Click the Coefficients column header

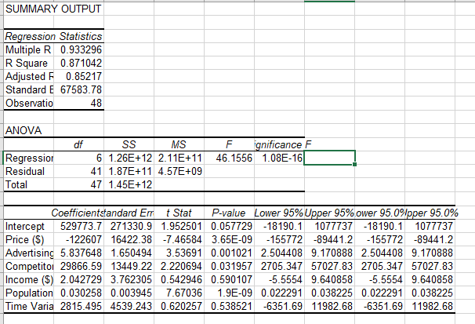tap(78, 213)
